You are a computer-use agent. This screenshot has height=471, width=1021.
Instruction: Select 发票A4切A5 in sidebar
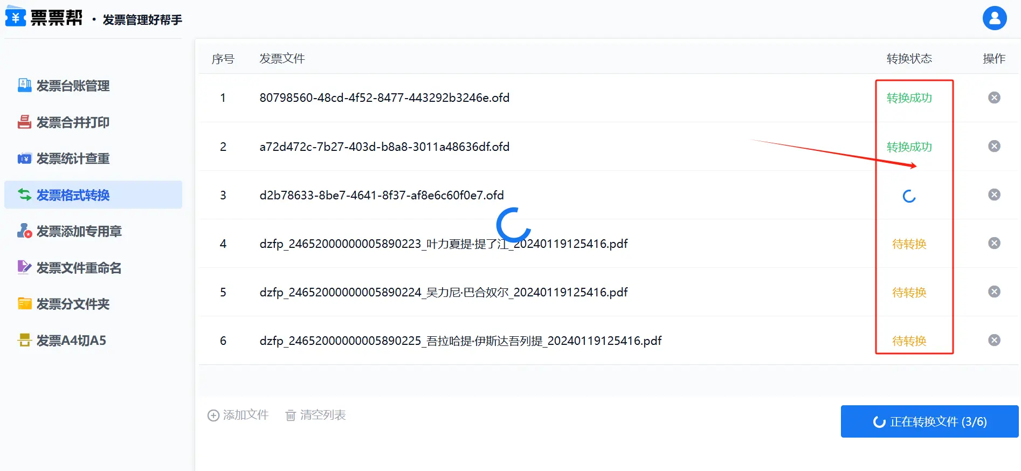pyautogui.click(x=71, y=341)
